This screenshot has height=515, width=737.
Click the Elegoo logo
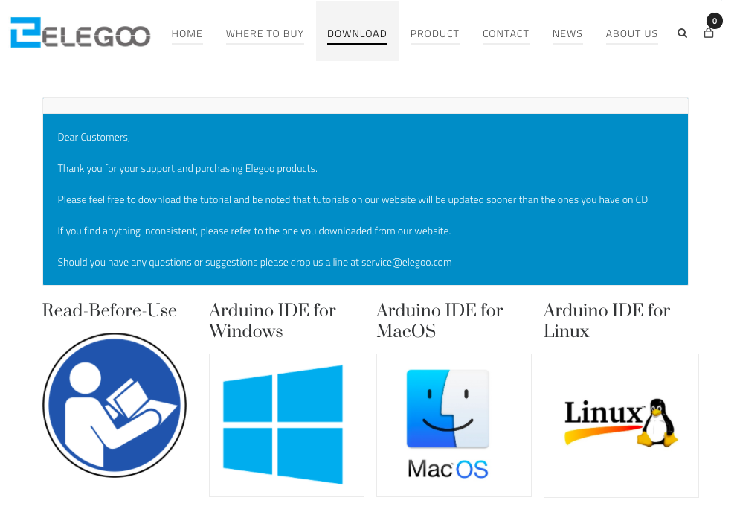point(80,33)
